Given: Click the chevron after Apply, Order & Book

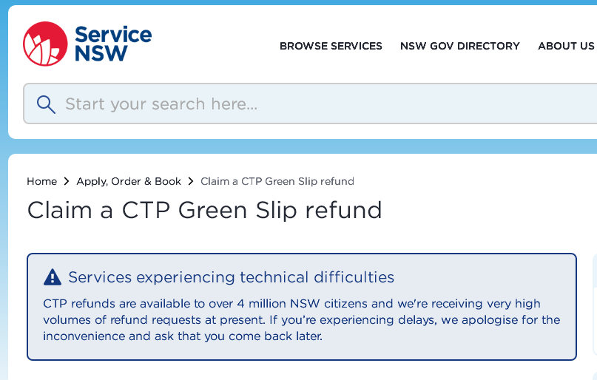Looking at the screenshot, I should [x=191, y=181].
